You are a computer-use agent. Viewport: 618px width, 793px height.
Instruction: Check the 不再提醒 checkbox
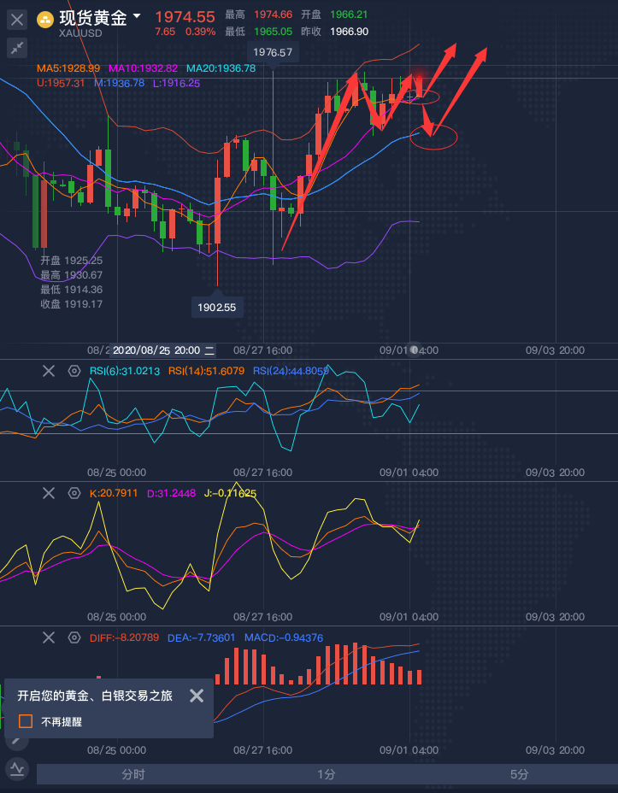[x=26, y=721]
